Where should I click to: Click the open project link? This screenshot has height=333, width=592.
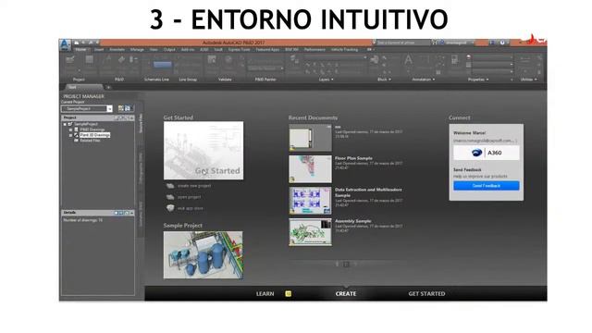pyautogui.click(x=189, y=197)
